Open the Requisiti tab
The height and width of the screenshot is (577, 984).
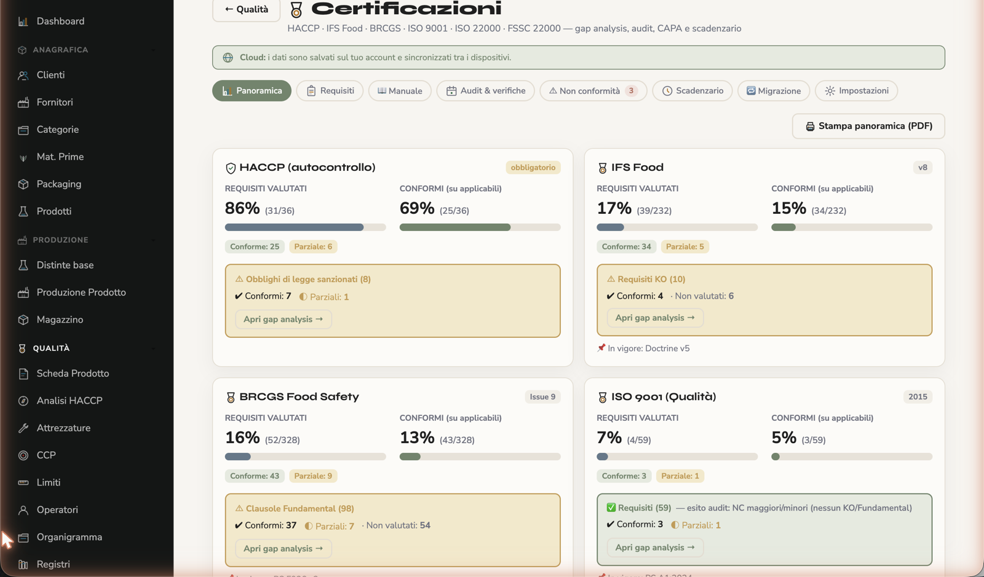330,91
